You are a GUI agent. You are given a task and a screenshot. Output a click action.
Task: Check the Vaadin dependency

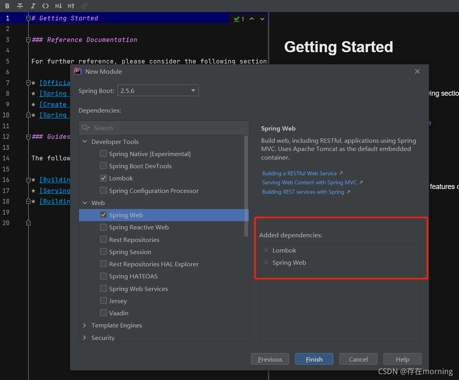coord(103,313)
